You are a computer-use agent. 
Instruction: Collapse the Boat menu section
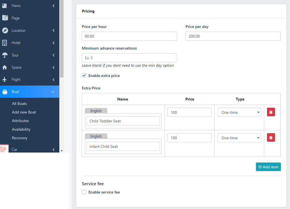[x=53, y=92]
